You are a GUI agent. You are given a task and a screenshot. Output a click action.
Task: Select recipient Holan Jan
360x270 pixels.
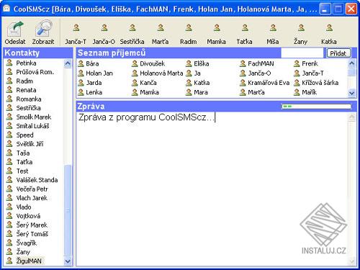coord(96,73)
